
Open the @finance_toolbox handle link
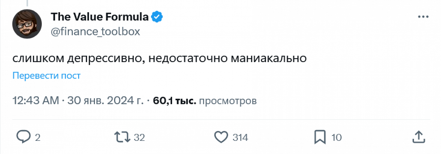coord(96,31)
